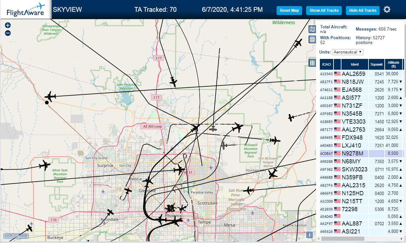Zoom in the map with plus icon

[8, 25]
